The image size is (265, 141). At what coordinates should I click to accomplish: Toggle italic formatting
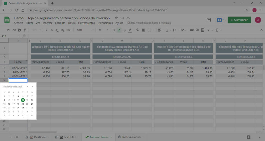119,30
